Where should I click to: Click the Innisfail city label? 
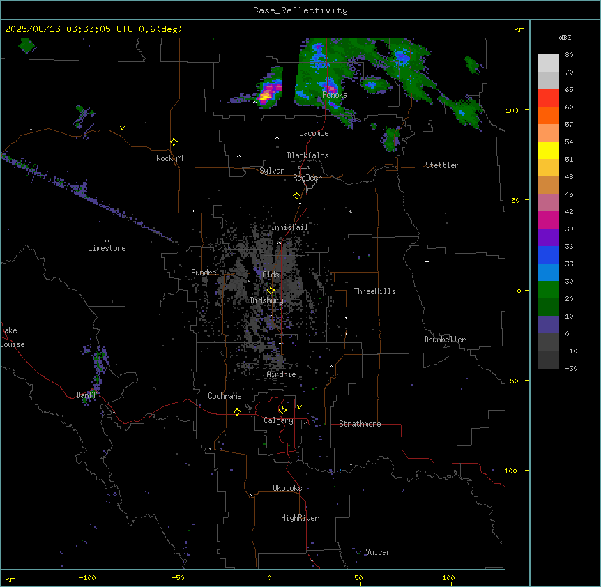pos(289,227)
